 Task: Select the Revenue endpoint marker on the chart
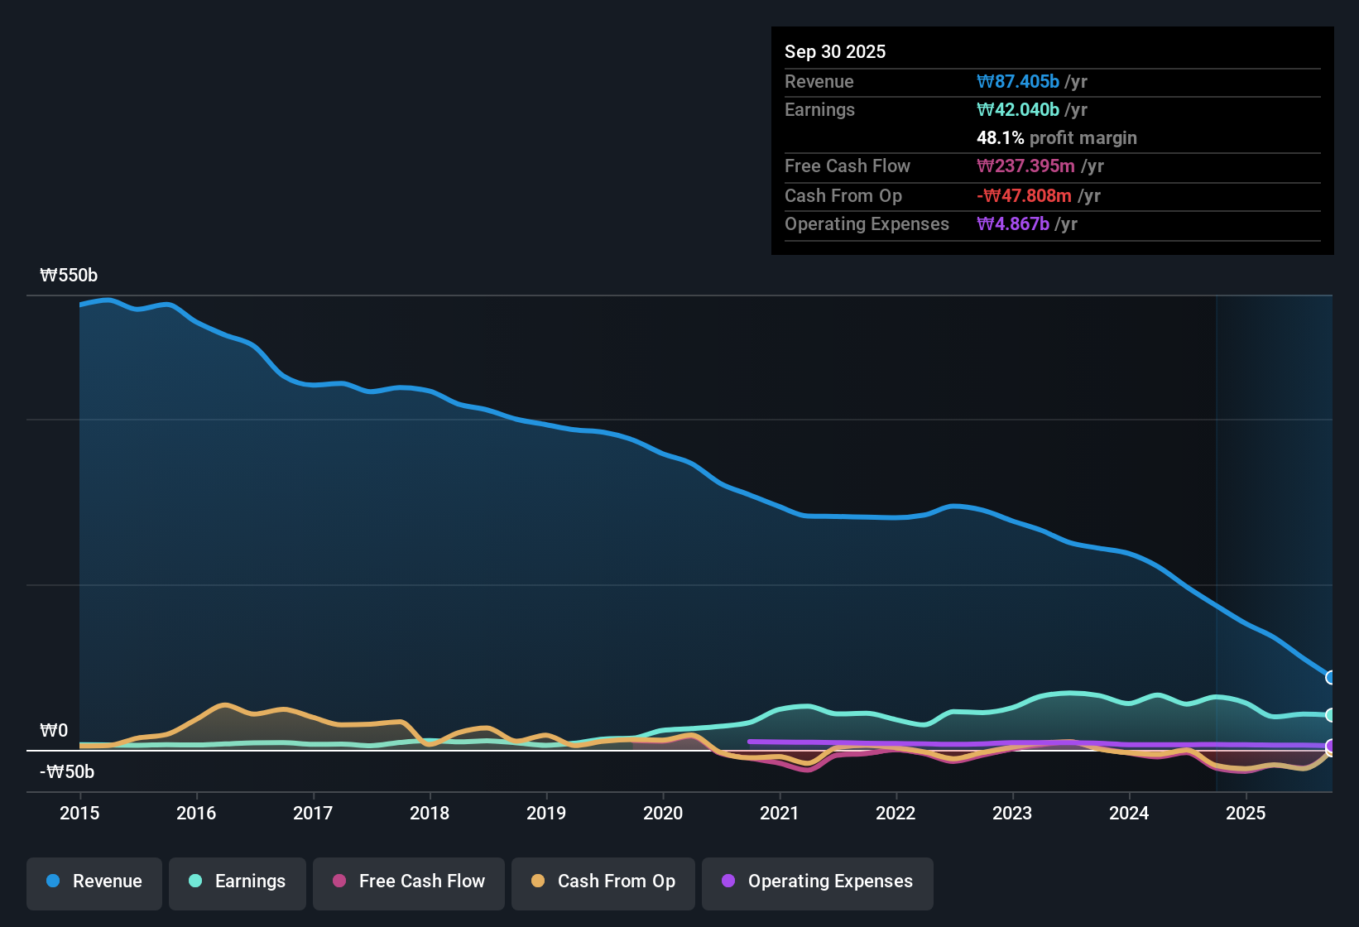[1331, 677]
